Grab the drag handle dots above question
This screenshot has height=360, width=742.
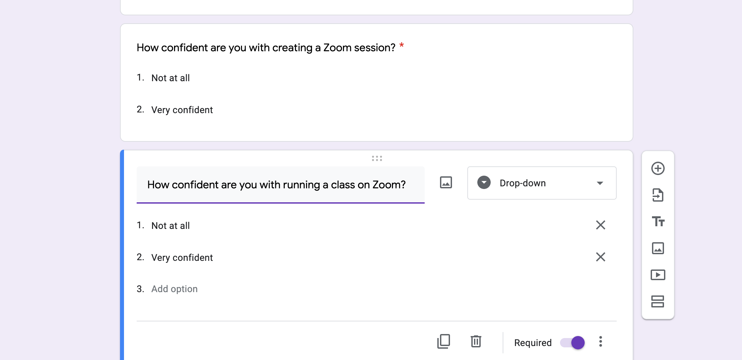(377, 158)
